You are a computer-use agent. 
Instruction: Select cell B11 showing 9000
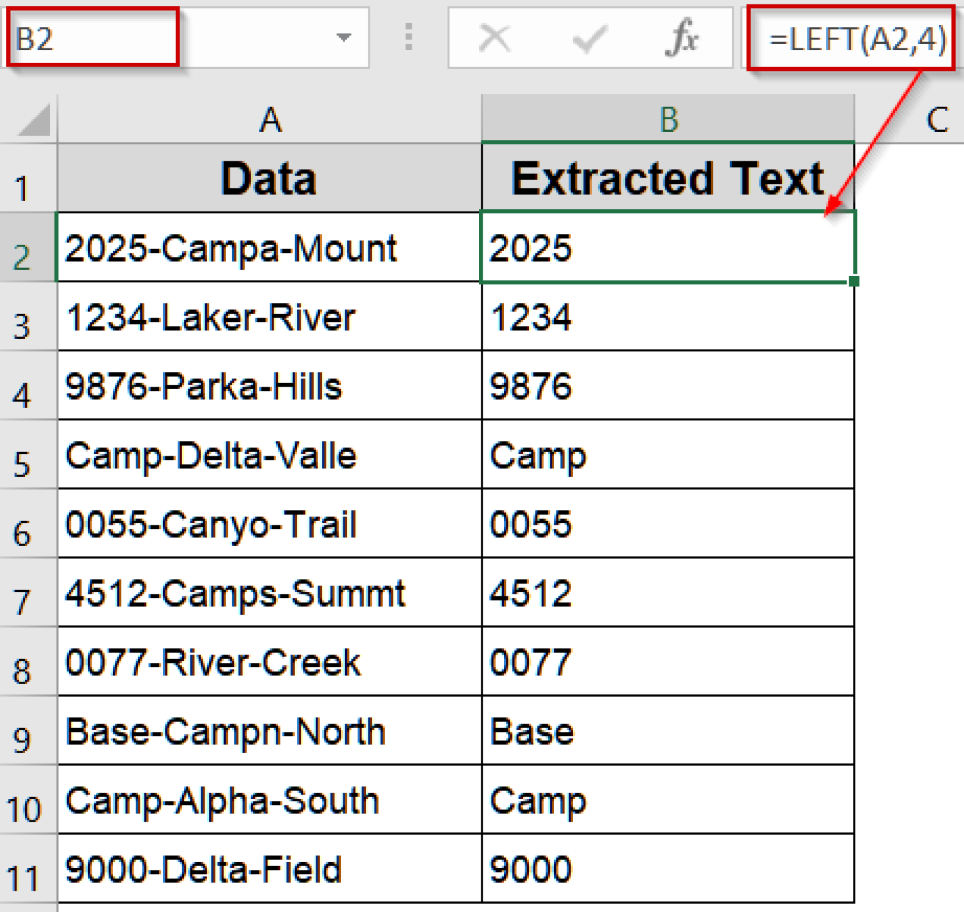[667, 869]
